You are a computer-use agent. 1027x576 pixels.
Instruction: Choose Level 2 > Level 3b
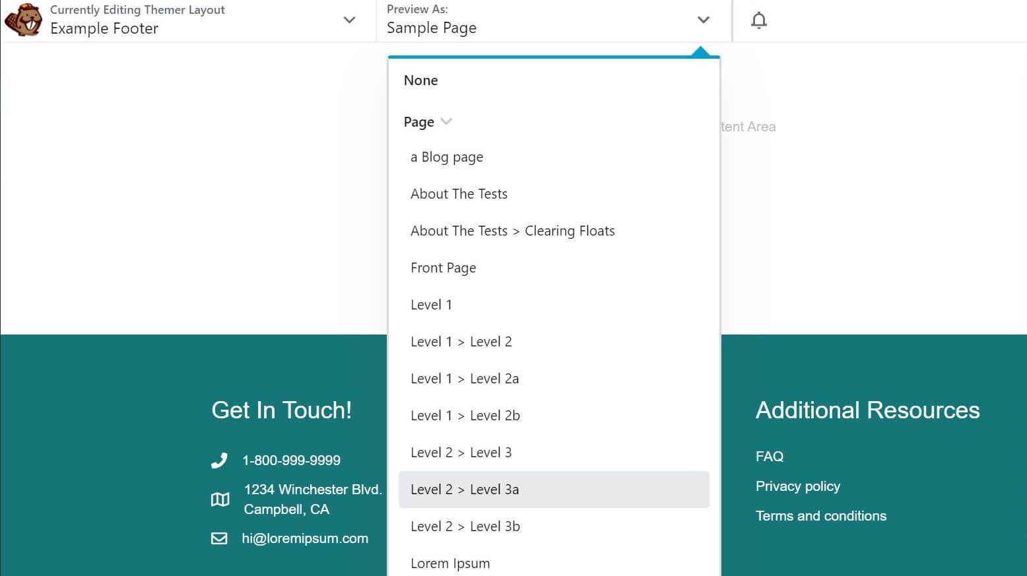click(465, 526)
